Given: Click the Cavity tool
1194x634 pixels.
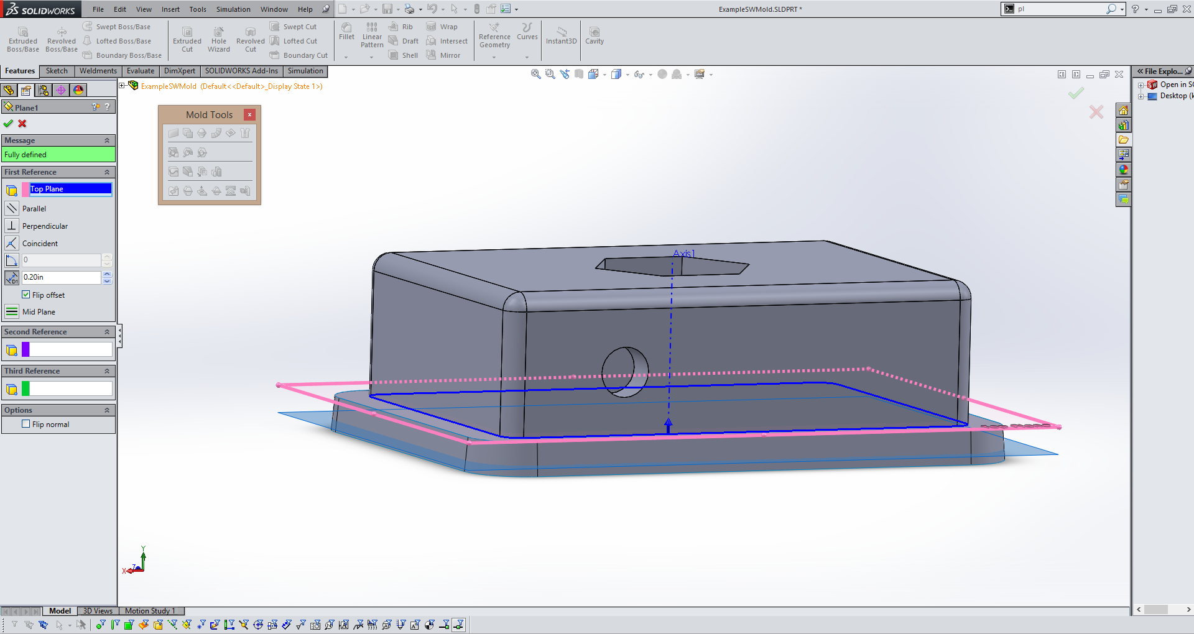Looking at the screenshot, I should pyautogui.click(x=595, y=35).
